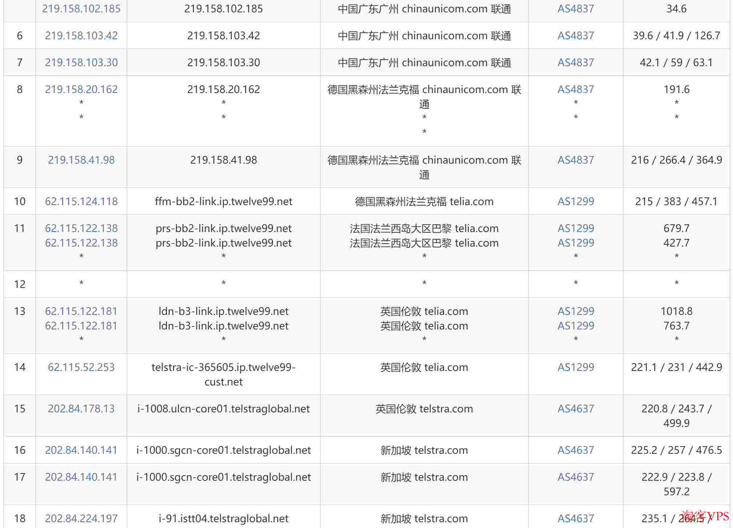The width and height of the screenshot is (733, 528).
Task: Select location text 英国伦敦 telia.com in hop 14
Action: [x=424, y=367]
